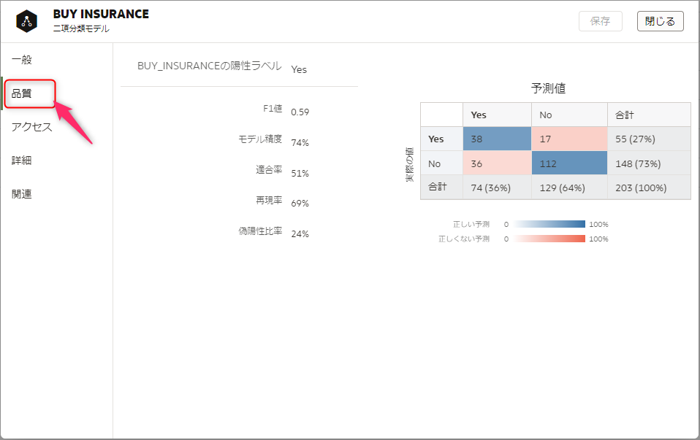Screen dimensions: 700x440
Task: Click the 実際の値 vertical axis label
Action: tap(409, 164)
